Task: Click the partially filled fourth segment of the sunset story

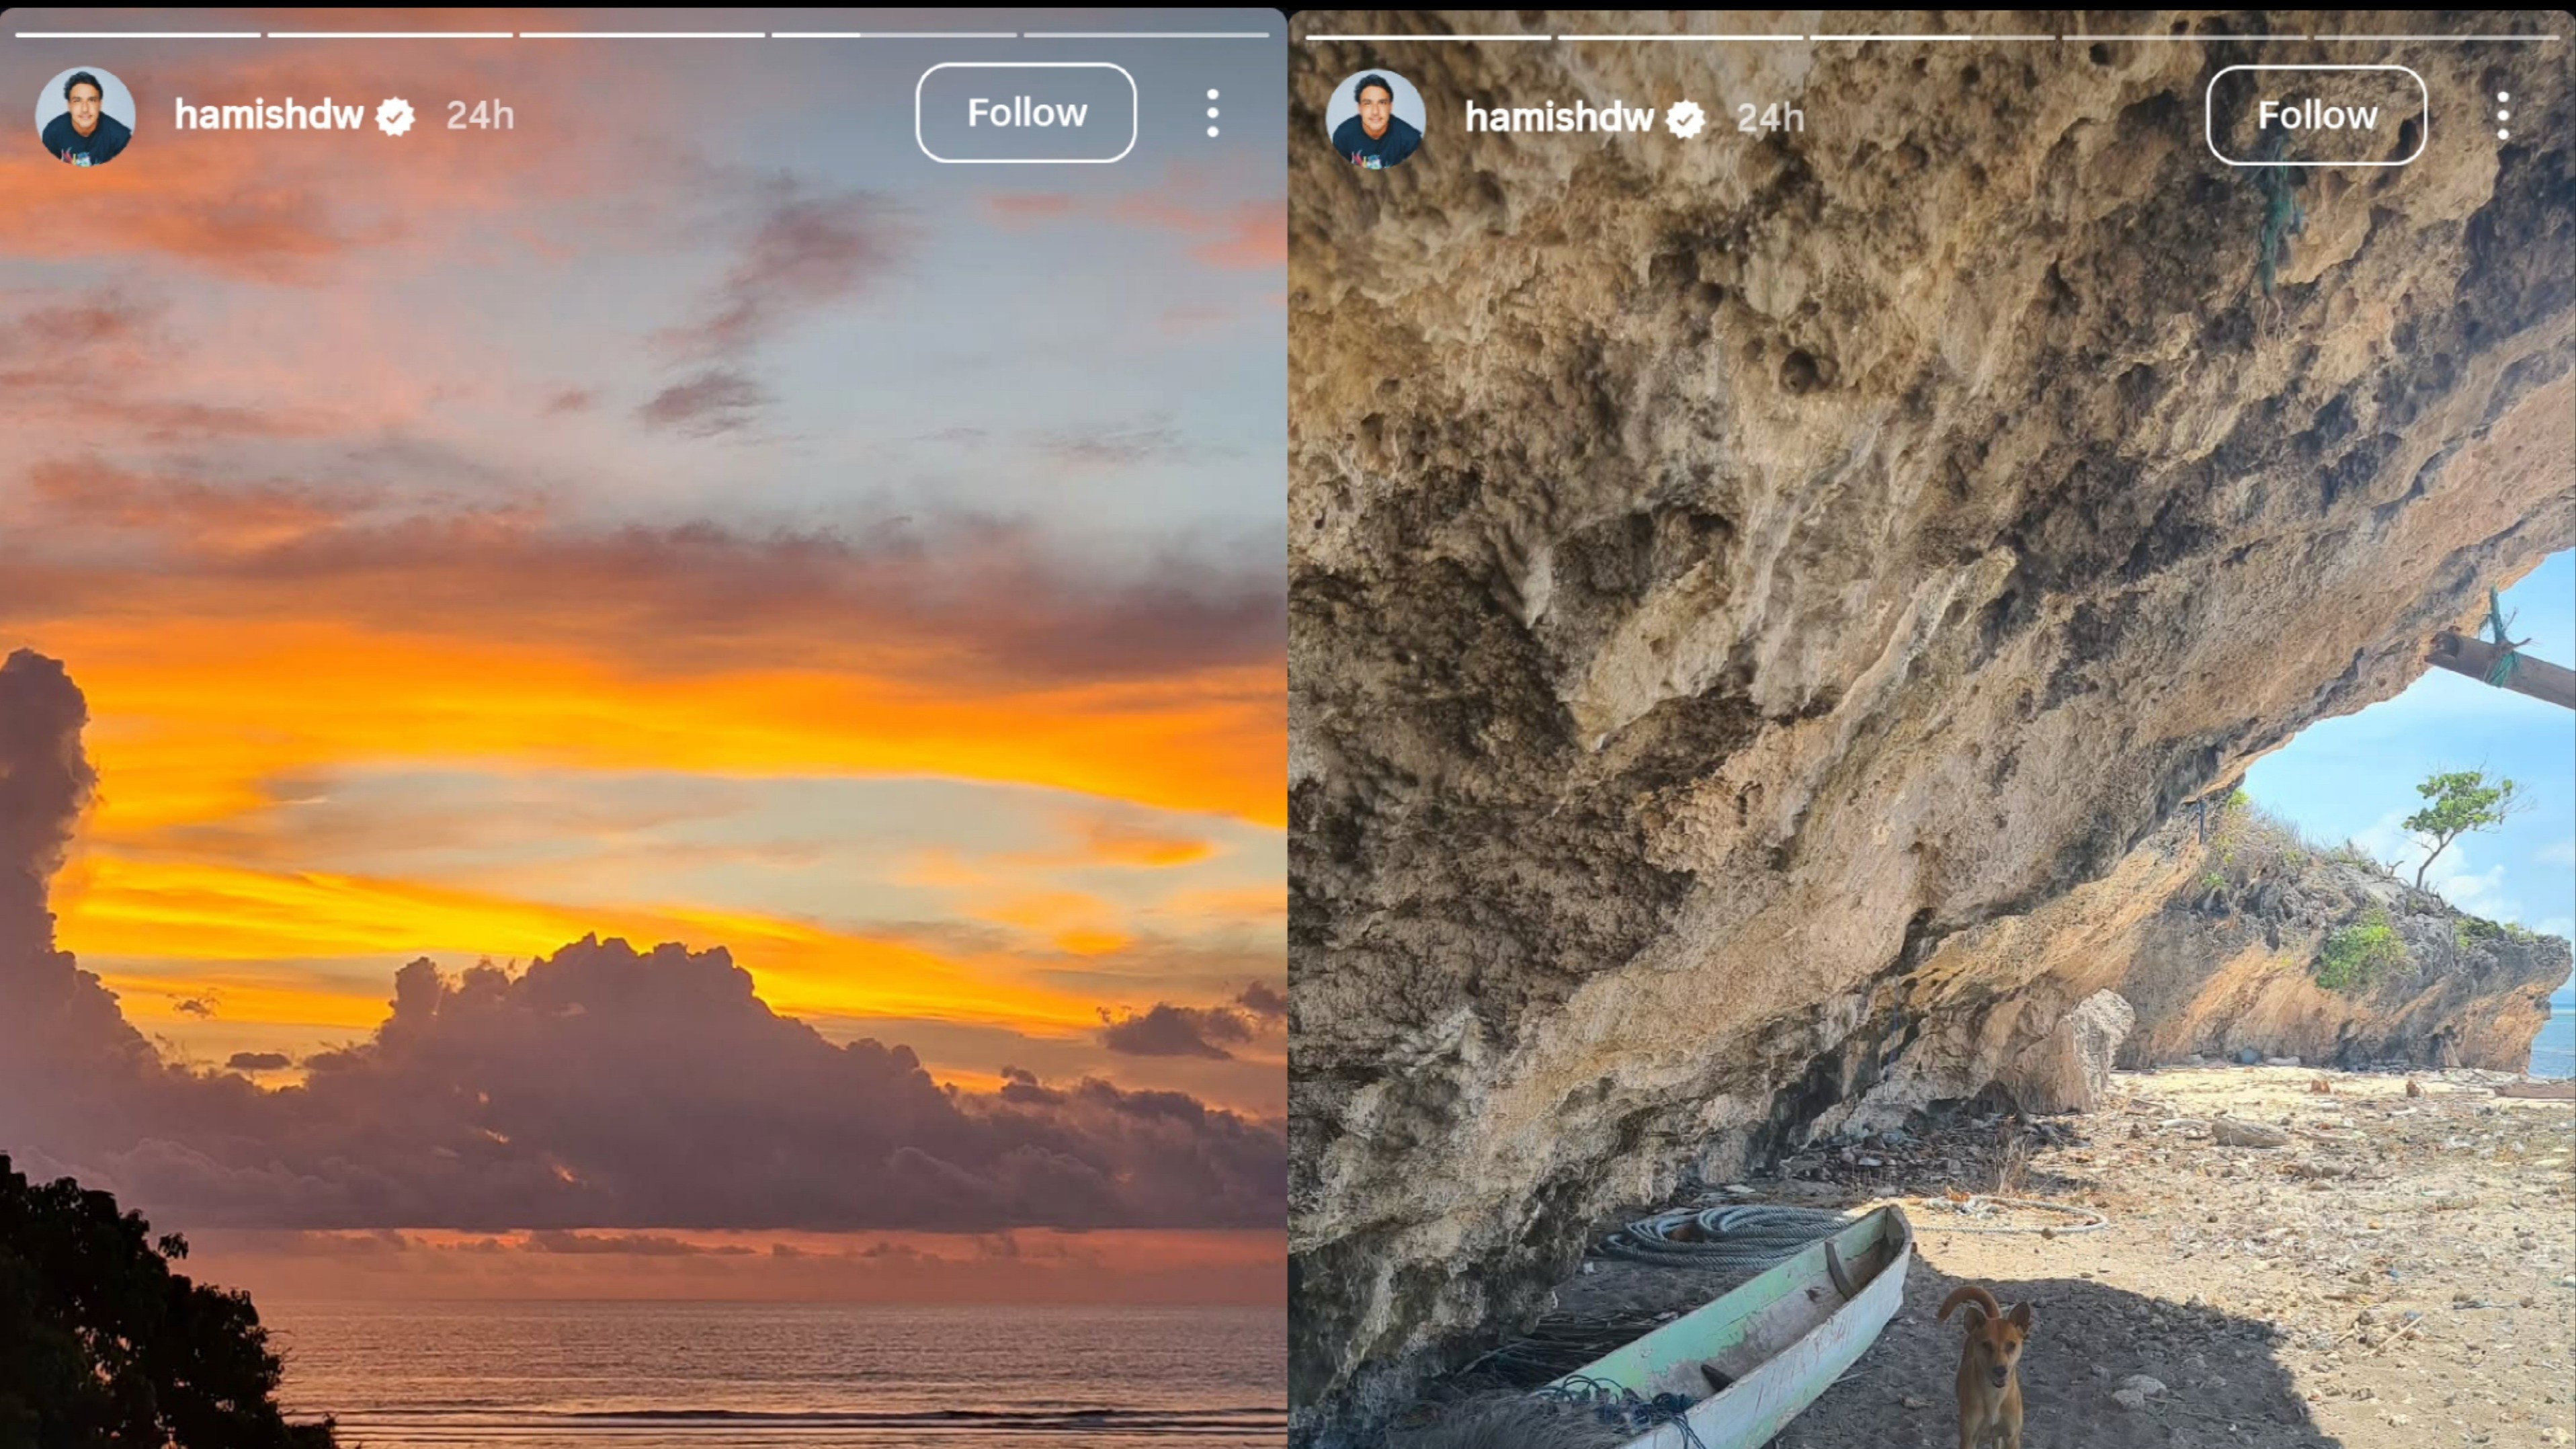Action: [x=894, y=35]
